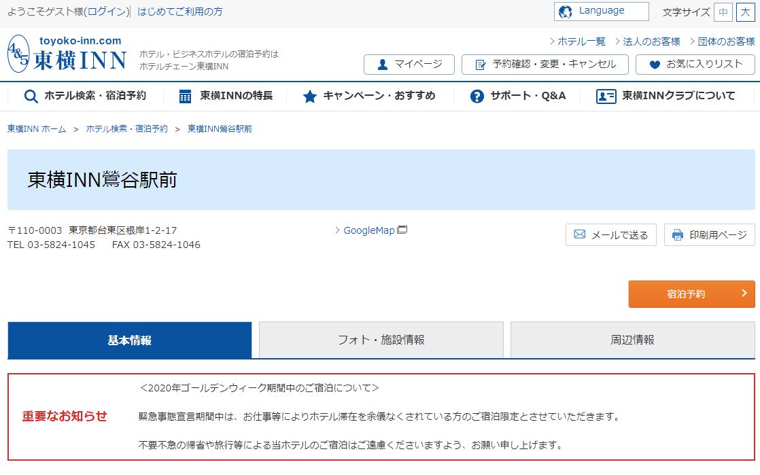Switch to フォト・施設情報 tab
This screenshot has width=760, height=475.
click(381, 340)
